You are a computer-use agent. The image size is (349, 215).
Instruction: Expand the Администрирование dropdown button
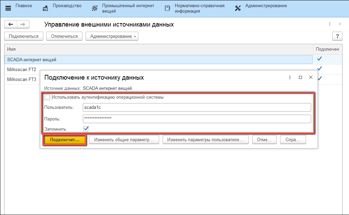112,36
